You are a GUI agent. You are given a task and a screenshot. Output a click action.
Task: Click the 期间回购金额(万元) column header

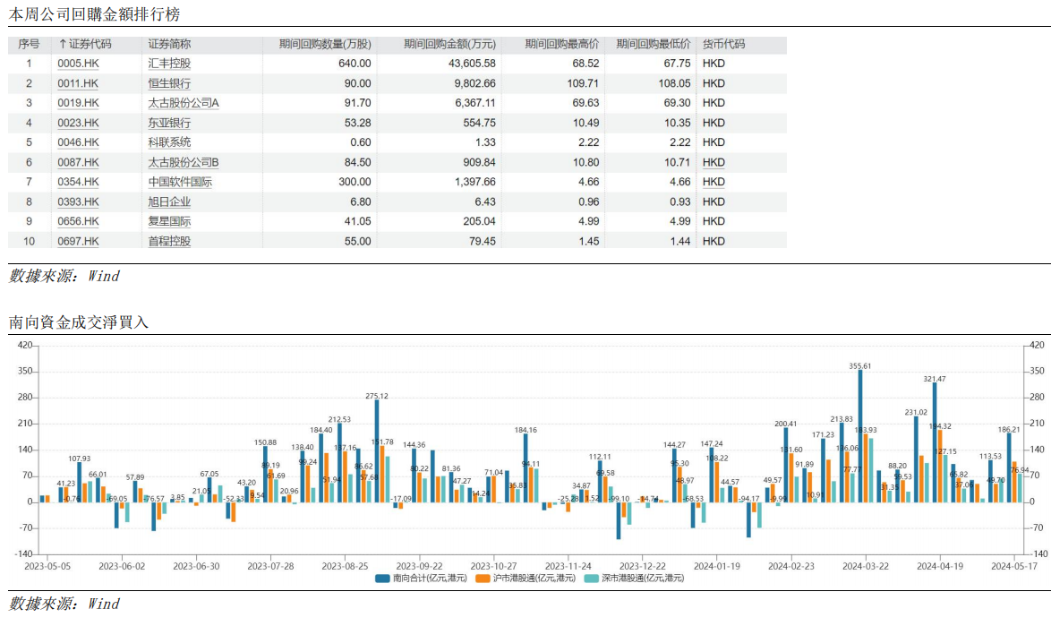(449, 44)
